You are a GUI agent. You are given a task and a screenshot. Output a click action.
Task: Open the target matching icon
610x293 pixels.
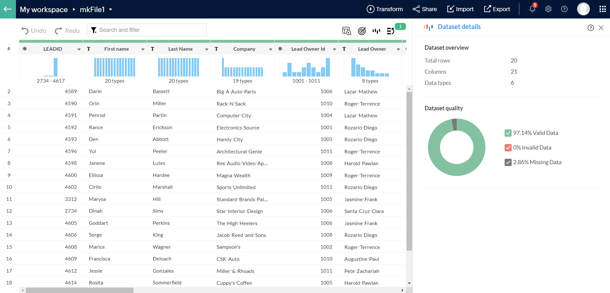tap(362, 31)
